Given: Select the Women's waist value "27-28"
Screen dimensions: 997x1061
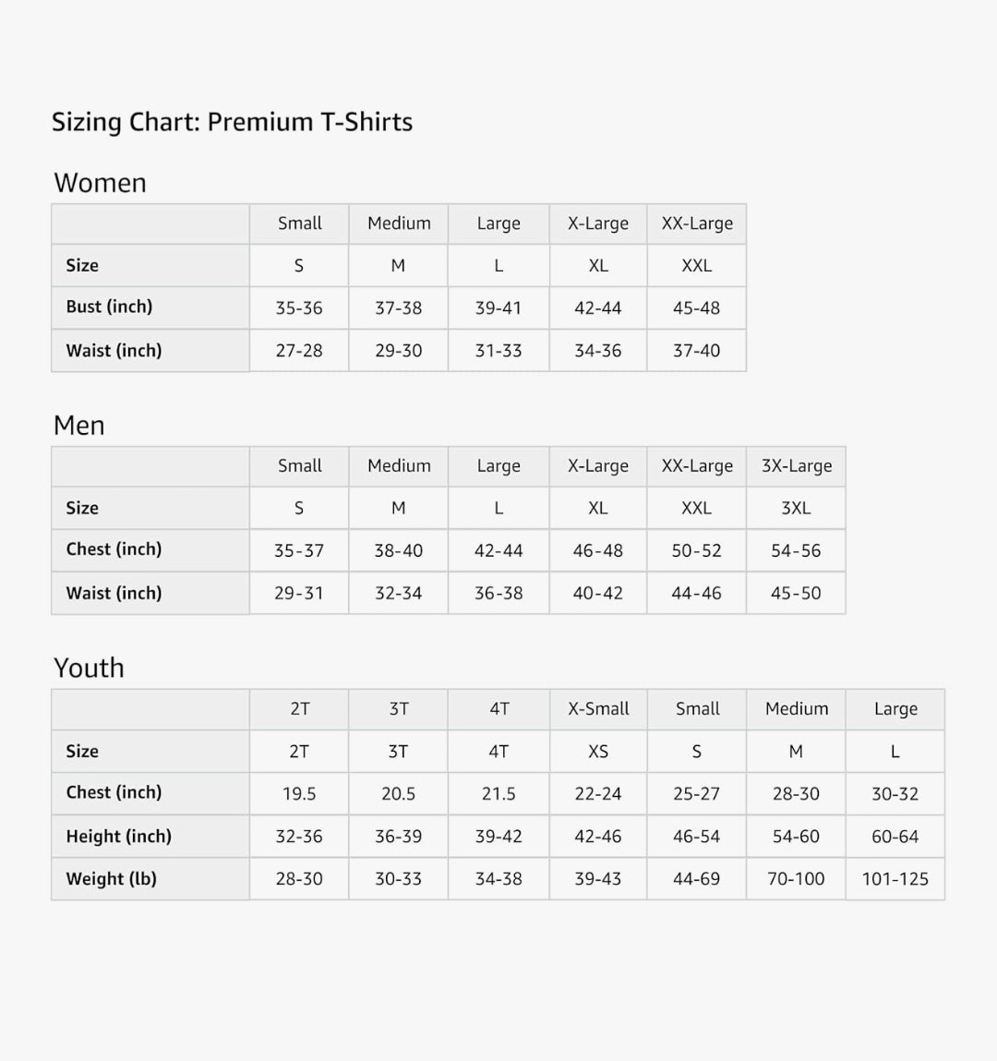Looking at the screenshot, I should 299,351.
